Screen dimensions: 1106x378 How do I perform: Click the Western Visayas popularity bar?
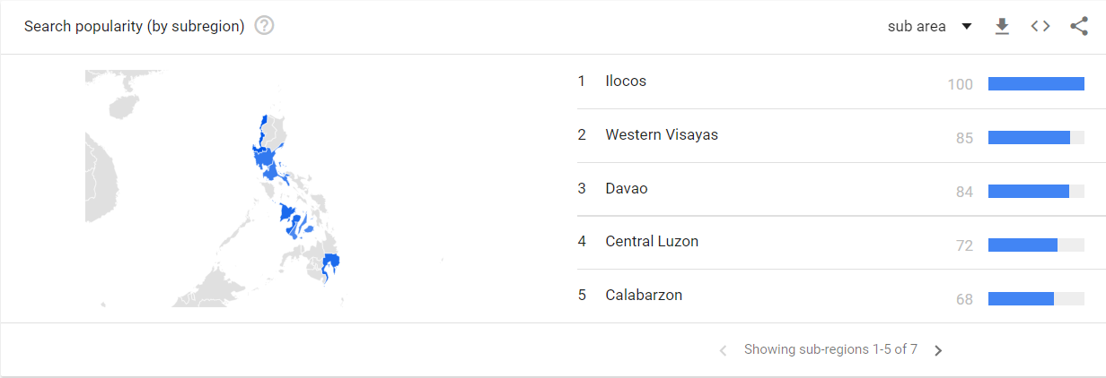1036,138
